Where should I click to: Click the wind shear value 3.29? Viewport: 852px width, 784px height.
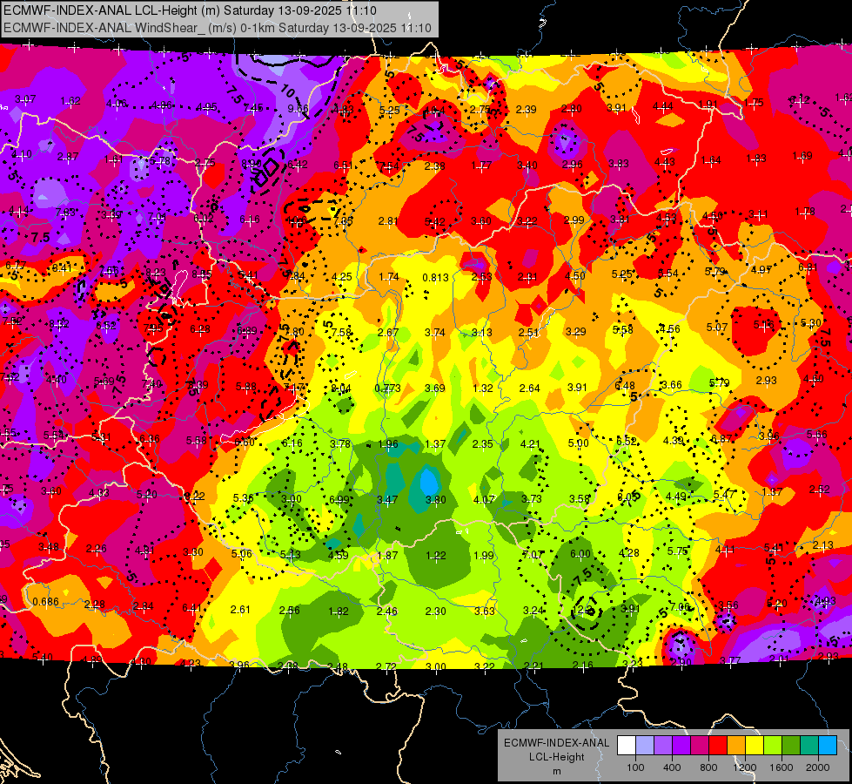tap(576, 331)
